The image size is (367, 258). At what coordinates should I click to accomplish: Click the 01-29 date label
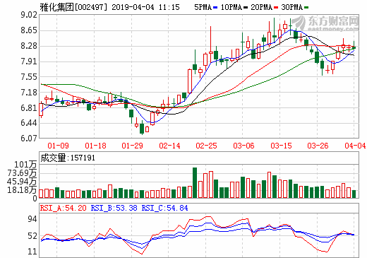[132, 146]
